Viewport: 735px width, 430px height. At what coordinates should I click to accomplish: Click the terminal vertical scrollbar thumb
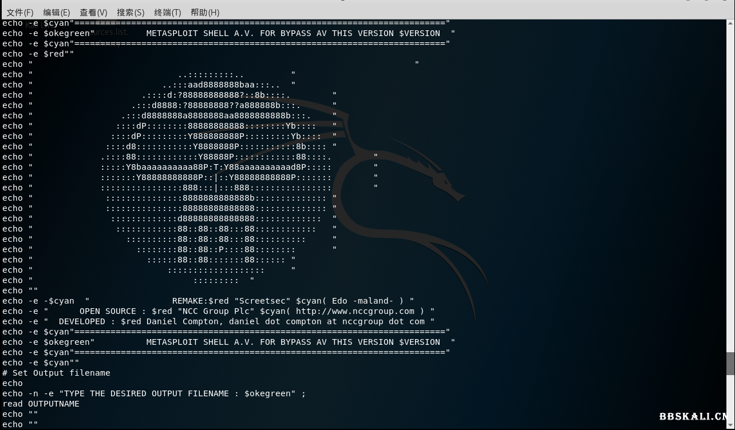[730, 364]
